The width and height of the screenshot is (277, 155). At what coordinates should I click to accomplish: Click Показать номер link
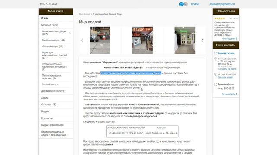[225, 77]
